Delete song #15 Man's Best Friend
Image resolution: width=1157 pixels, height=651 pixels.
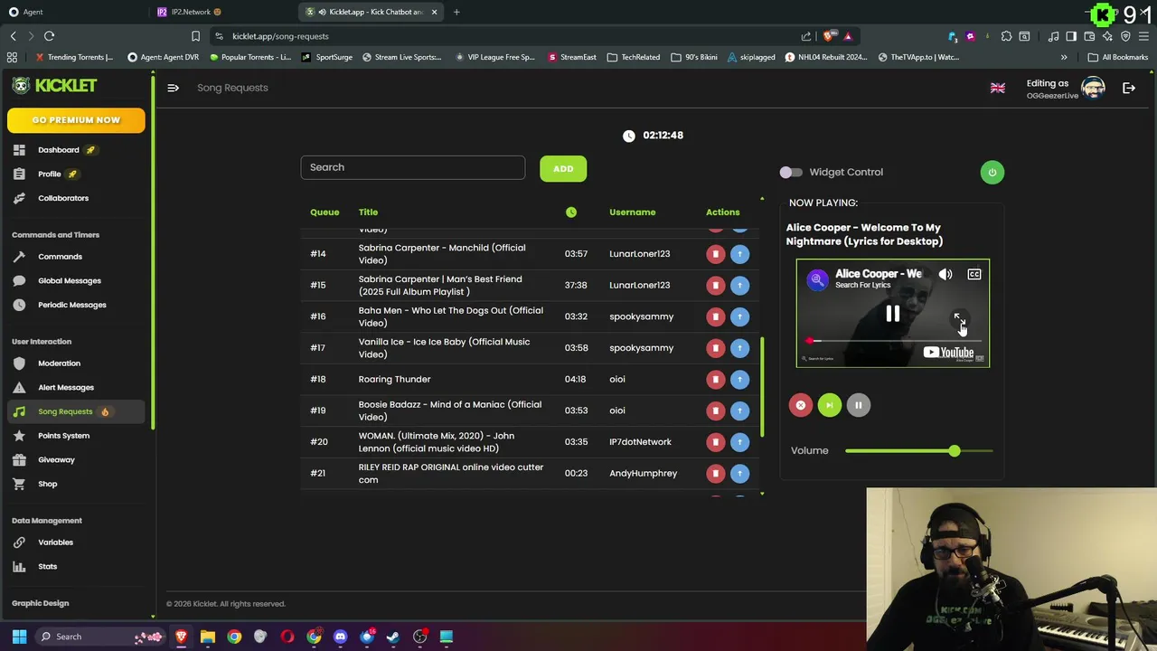tap(715, 286)
